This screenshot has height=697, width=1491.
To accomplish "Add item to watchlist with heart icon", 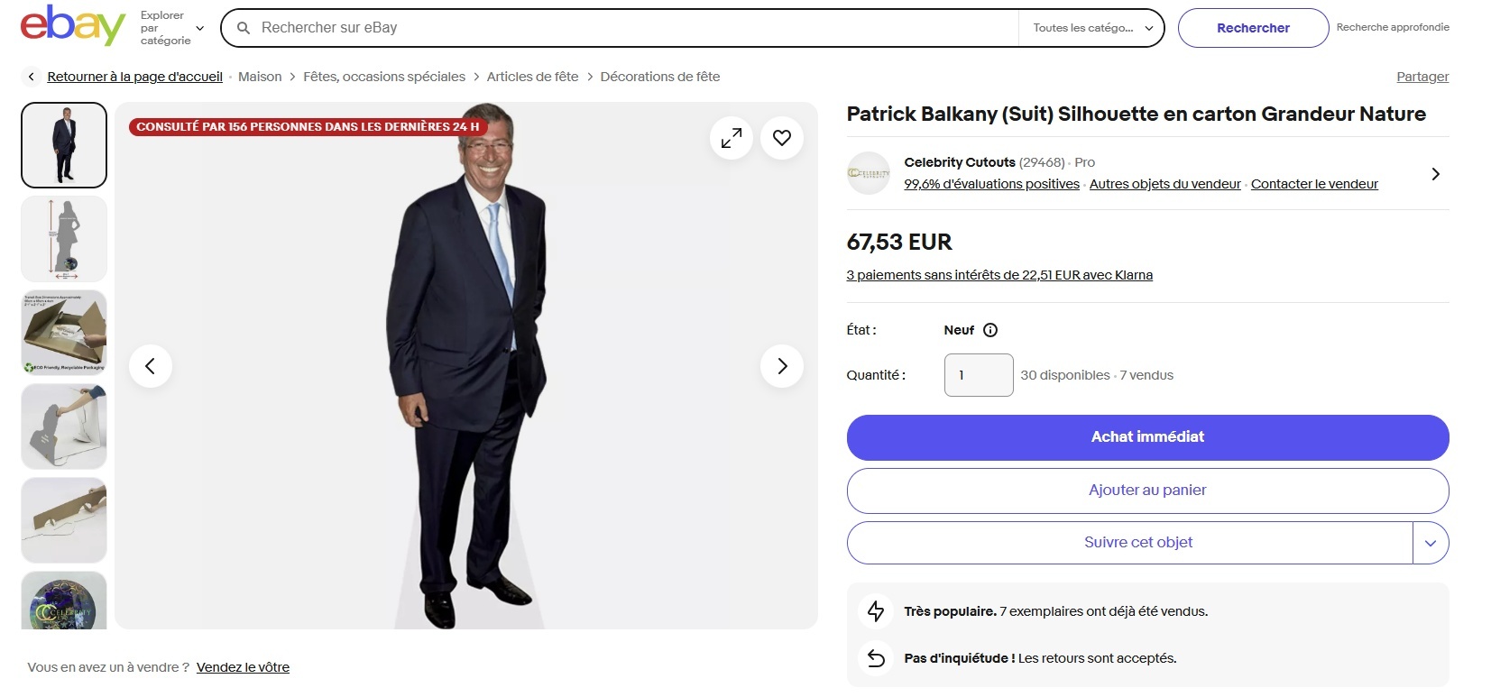I will coord(782,138).
